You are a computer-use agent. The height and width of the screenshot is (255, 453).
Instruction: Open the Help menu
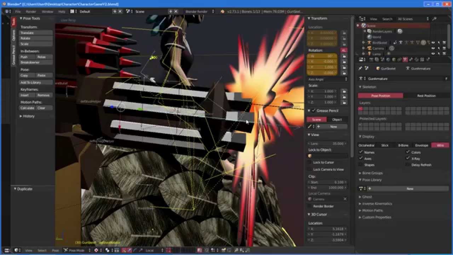[62, 11]
